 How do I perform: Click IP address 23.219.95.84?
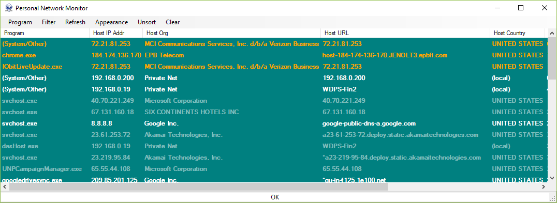pos(111,158)
